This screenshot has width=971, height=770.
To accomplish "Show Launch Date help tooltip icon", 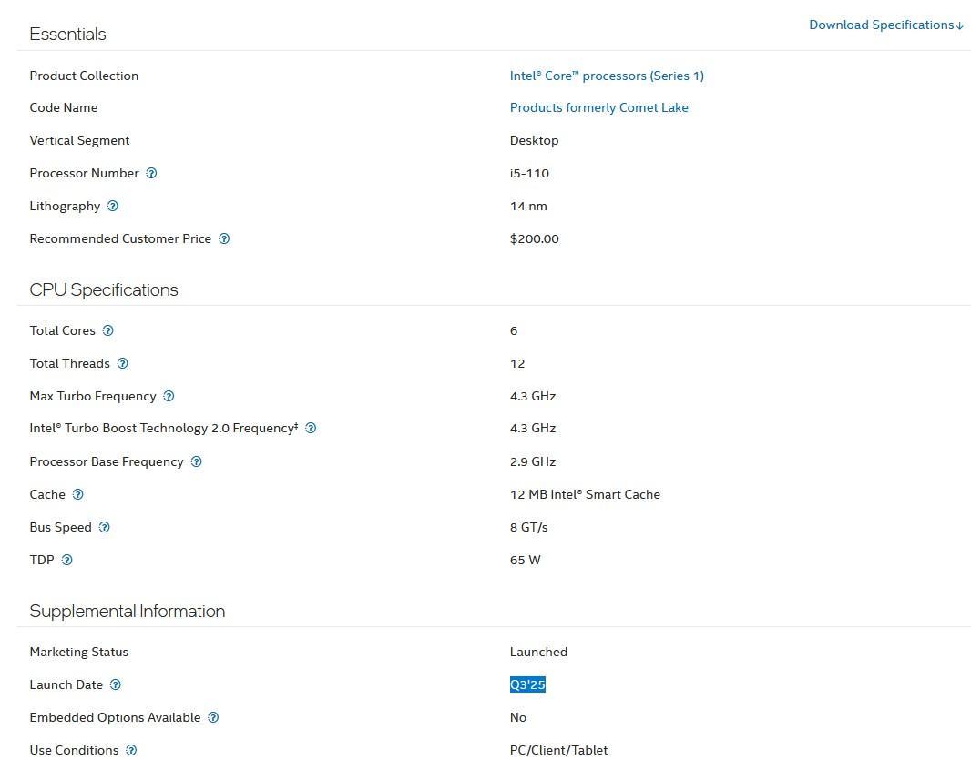I will [x=116, y=684].
